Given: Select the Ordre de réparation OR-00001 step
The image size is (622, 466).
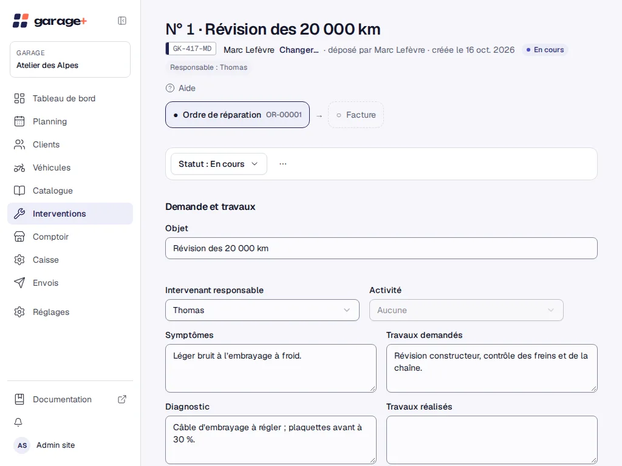Looking at the screenshot, I should (238, 115).
